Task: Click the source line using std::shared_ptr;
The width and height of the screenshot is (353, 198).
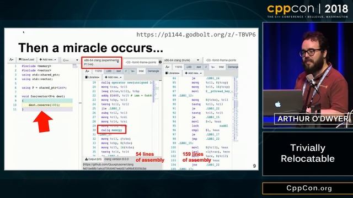Action: pos(41,75)
